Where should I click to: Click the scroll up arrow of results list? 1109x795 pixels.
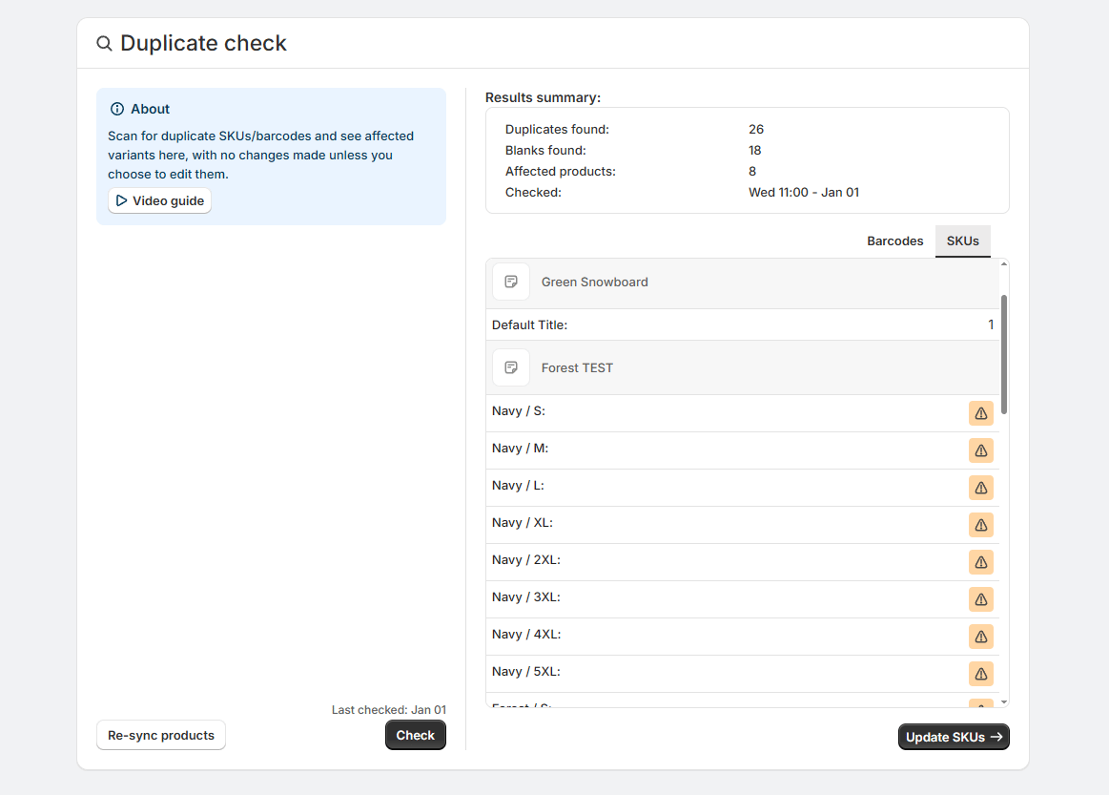tap(1003, 264)
